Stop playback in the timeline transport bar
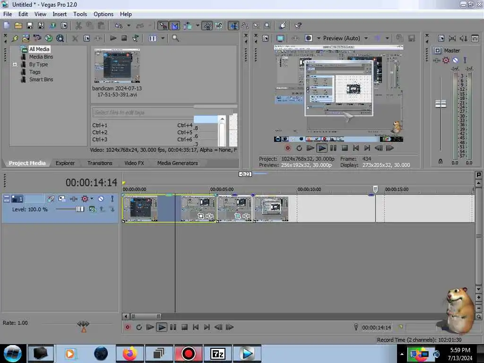The height and width of the screenshot is (363, 484). (184, 327)
